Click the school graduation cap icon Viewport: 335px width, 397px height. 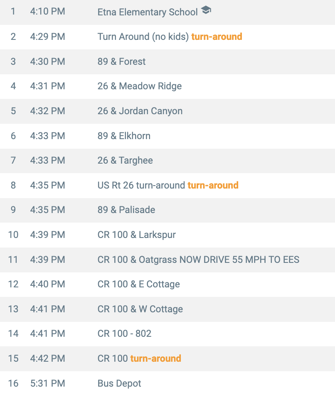click(206, 10)
